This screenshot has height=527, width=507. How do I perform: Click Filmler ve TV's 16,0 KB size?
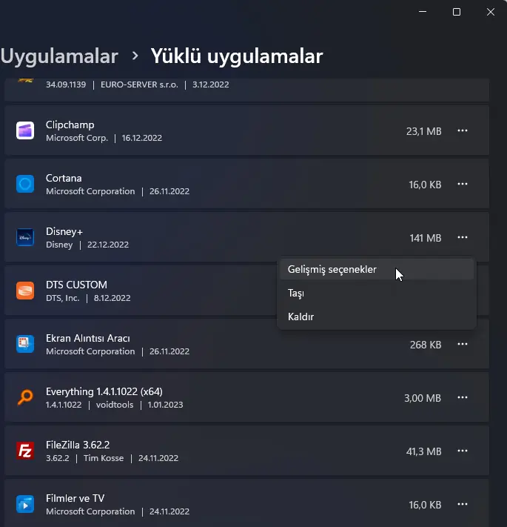(x=425, y=506)
